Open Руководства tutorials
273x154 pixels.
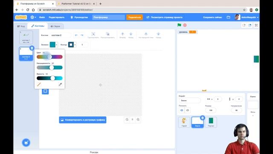click(x=79, y=17)
